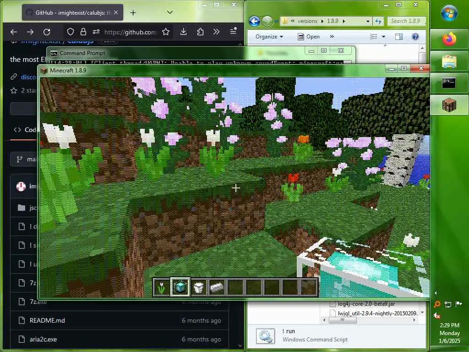This screenshot has height=352, width=469.
Task: Click Open in the Explorer toolbar
Action: click(309, 37)
